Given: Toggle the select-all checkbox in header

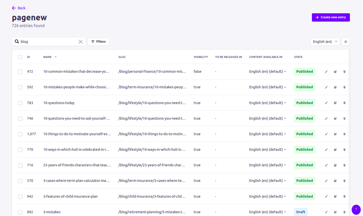Looking at the screenshot, I should [20, 57].
